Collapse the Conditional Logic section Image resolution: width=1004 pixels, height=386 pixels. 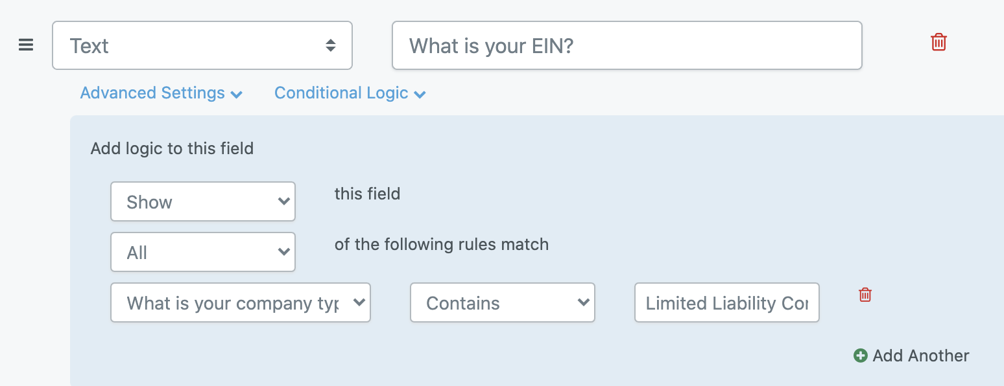[x=341, y=93]
